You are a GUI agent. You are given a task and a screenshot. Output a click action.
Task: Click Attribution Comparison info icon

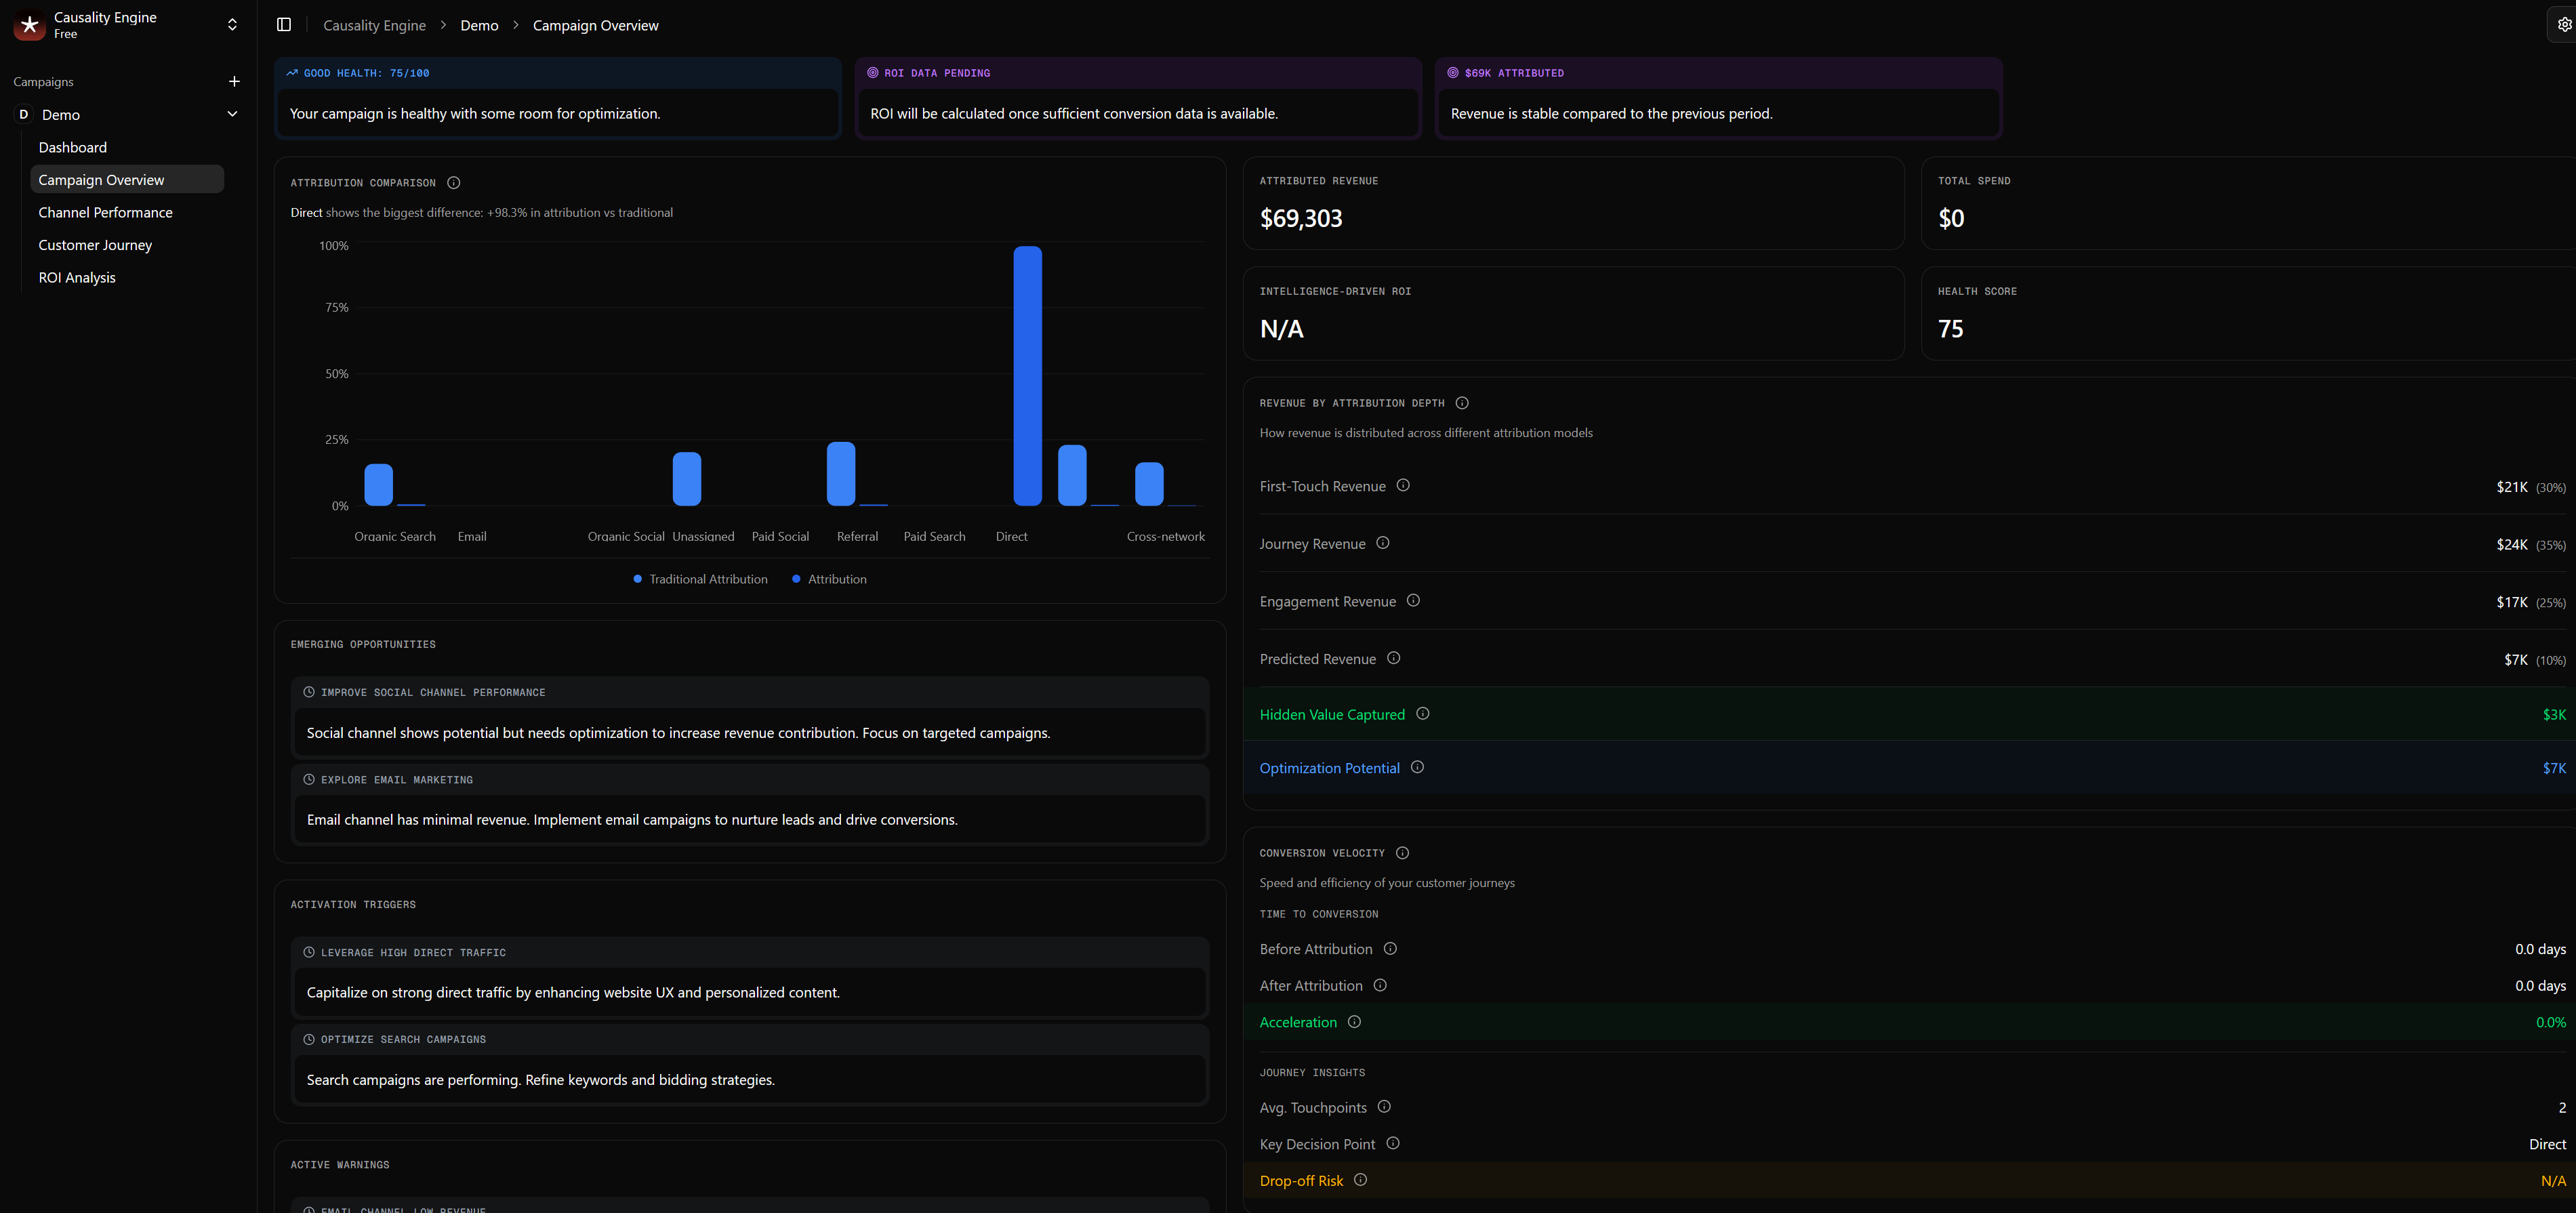click(x=454, y=183)
